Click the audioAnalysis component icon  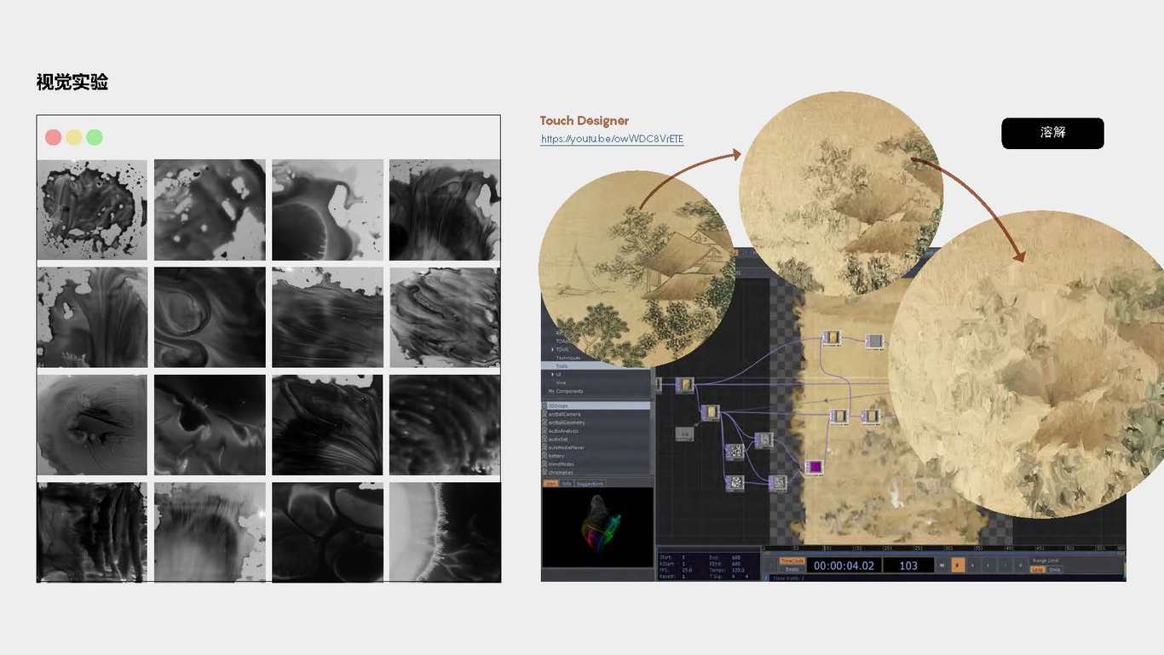click(545, 431)
